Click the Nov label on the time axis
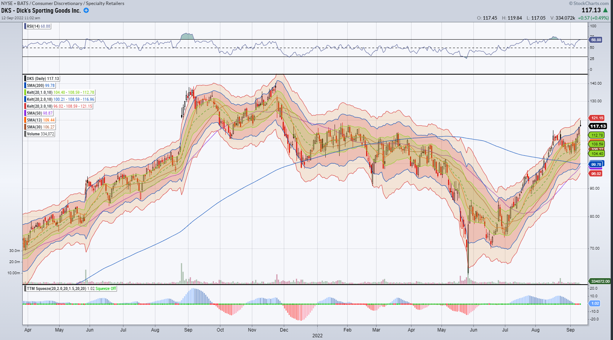 click(x=252, y=330)
